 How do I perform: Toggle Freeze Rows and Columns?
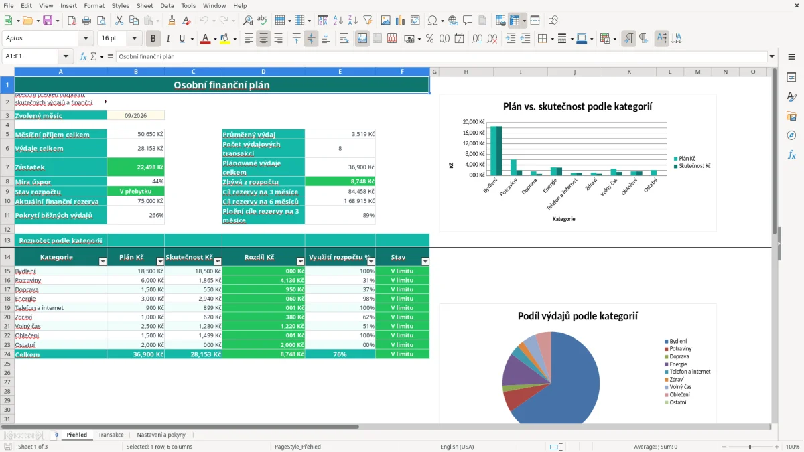pos(515,21)
